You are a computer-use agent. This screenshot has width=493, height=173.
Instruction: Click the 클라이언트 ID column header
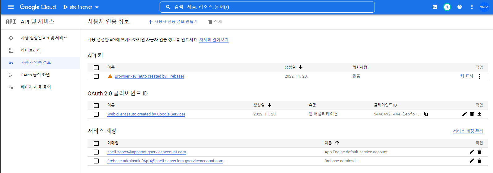(385, 105)
